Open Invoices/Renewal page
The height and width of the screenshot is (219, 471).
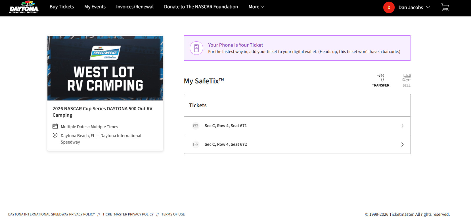(x=135, y=7)
